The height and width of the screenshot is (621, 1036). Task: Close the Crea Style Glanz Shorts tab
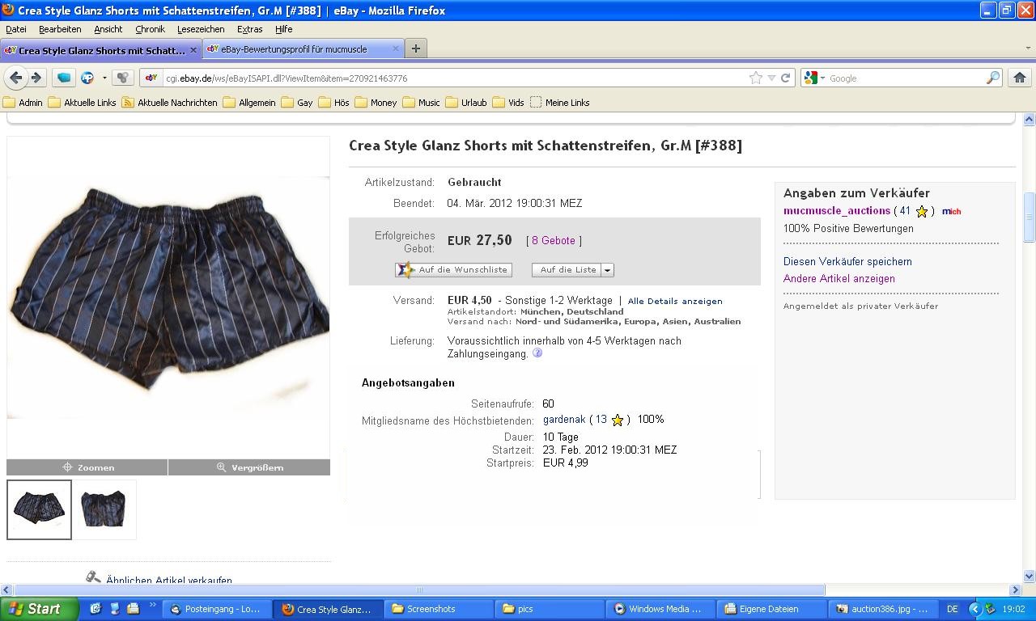point(193,50)
